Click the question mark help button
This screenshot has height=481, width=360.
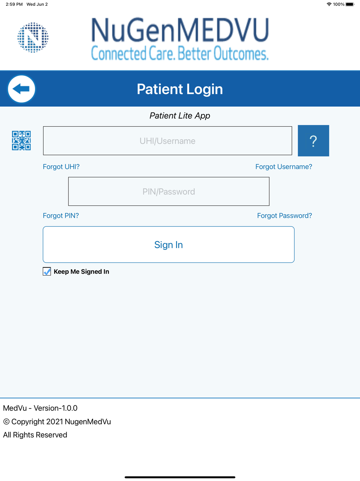[313, 141]
